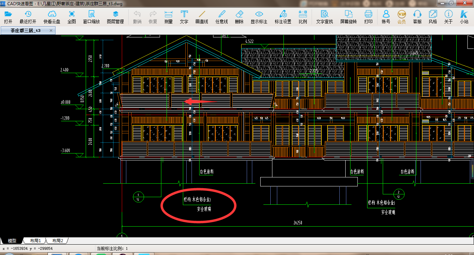Image resolution: width=474 pixels, height=255 pixels.
Task: Open a file with 打开 tool
Action: click(x=8, y=17)
